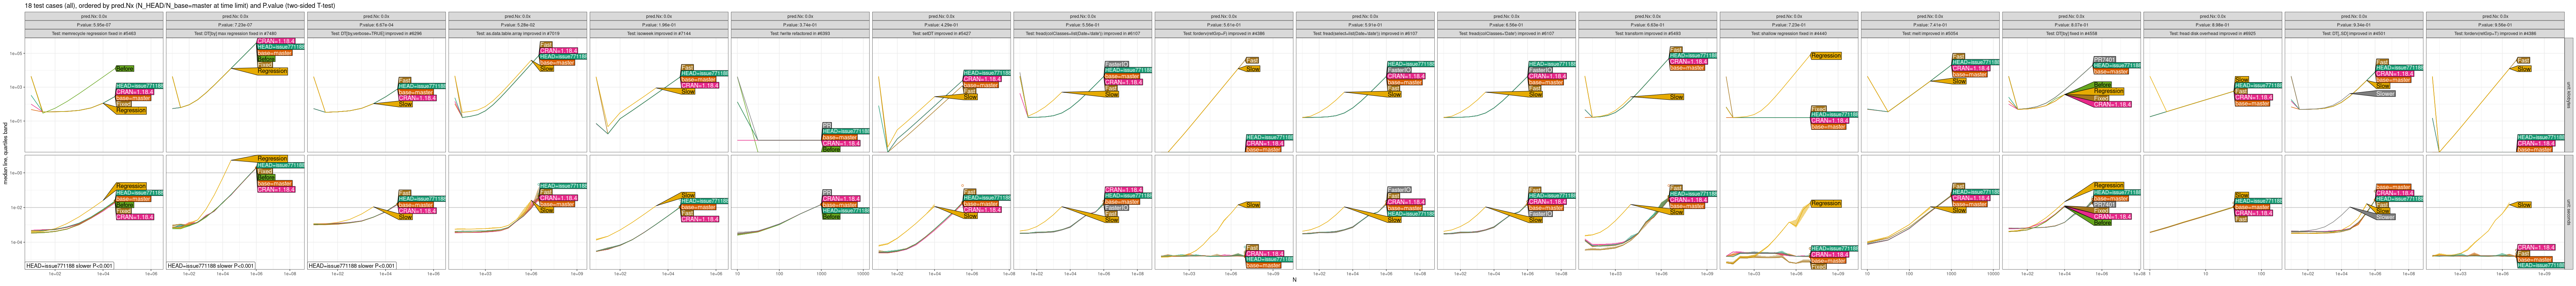Viewport: 2576px width, 286px height.
Task: Select the "unit: seconds" row strip
Action: point(2569,212)
